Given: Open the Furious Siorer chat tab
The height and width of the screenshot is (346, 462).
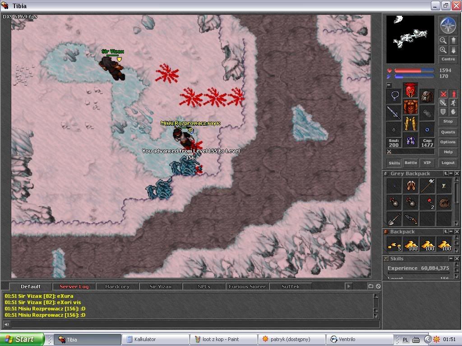Looking at the screenshot, I should pyautogui.click(x=247, y=287).
